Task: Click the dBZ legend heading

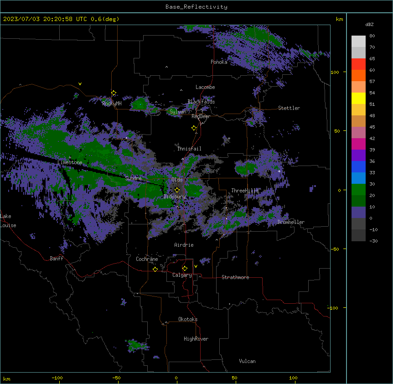Action: 369,24
